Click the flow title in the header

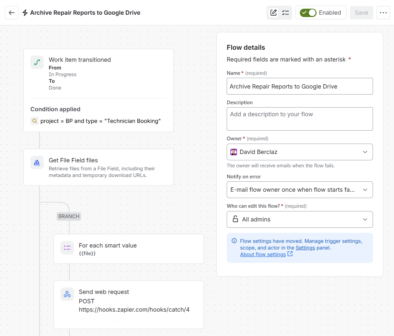85,13
